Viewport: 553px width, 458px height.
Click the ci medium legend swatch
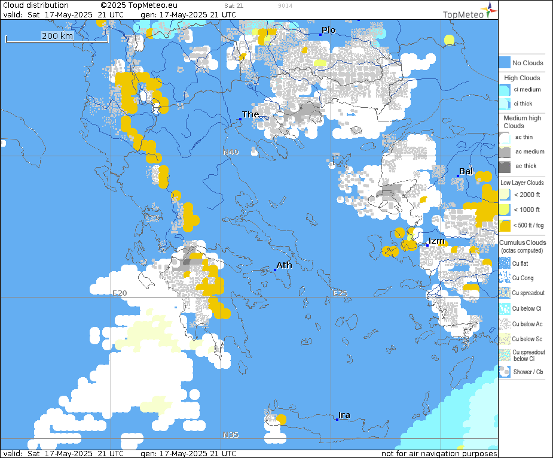(x=505, y=89)
